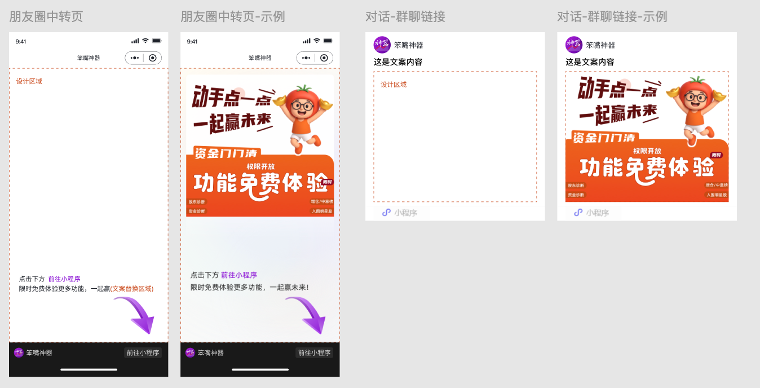This screenshot has width=760, height=388.
Task: Click the 小程序 link icon under the example card
Action: coord(577,213)
